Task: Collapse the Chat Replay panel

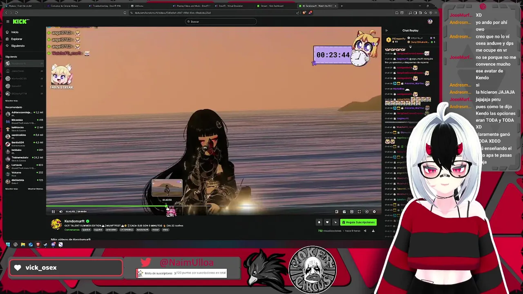Action: tap(386, 30)
